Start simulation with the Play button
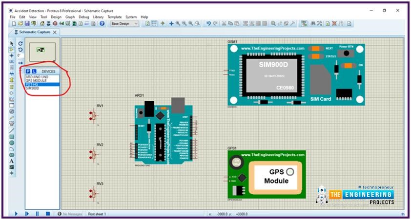The image size is (411, 219). pyautogui.click(x=16, y=214)
